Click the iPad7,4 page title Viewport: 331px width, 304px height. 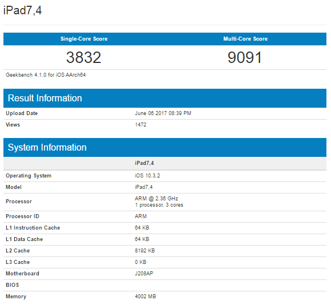pos(23,10)
